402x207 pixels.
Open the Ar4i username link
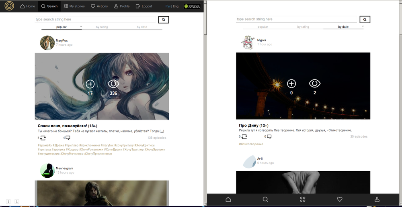click(x=260, y=158)
